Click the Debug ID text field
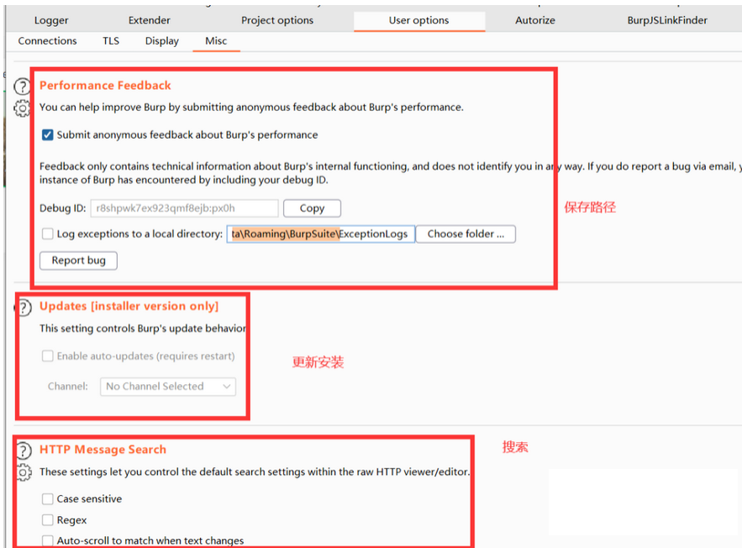The width and height of the screenshot is (742, 548). pos(185,208)
